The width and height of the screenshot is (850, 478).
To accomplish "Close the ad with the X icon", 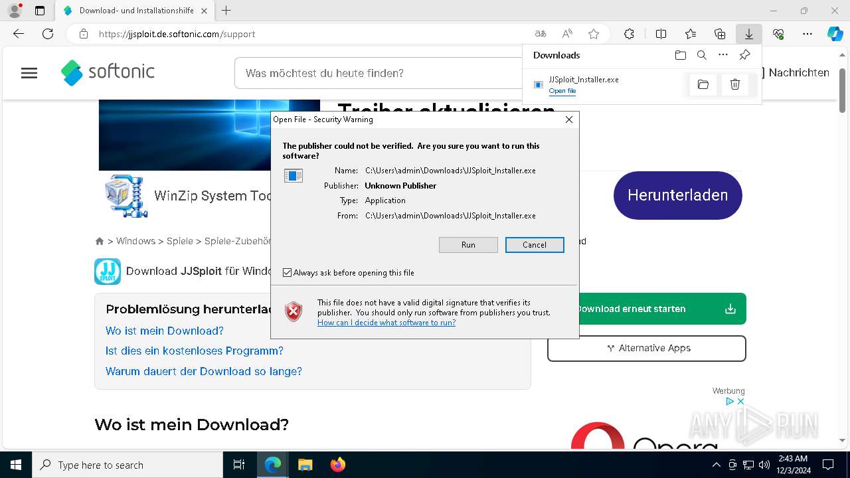I will point(740,402).
